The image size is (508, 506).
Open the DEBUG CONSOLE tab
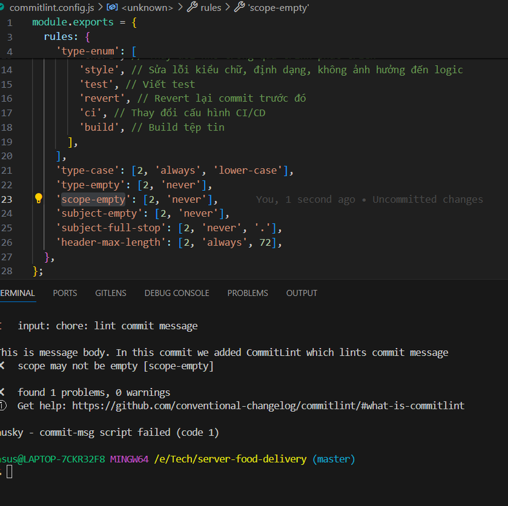click(177, 293)
